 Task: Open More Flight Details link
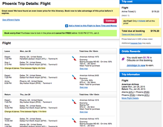[x=130, y=98]
